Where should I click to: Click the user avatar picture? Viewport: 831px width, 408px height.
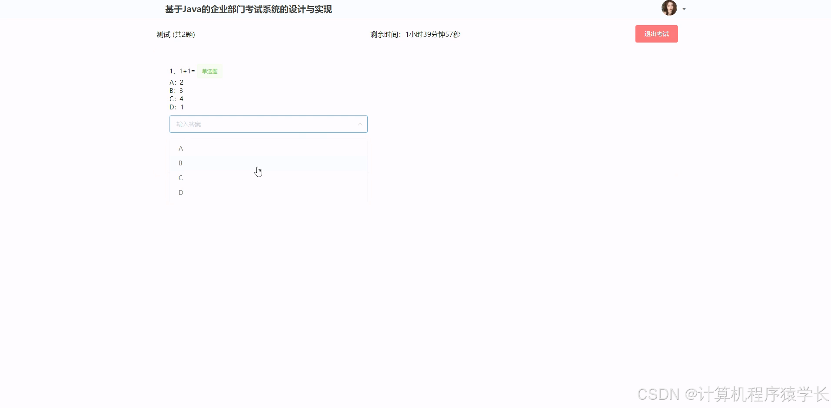pyautogui.click(x=669, y=8)
